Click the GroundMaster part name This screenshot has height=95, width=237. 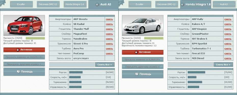[x=200, y=34]
